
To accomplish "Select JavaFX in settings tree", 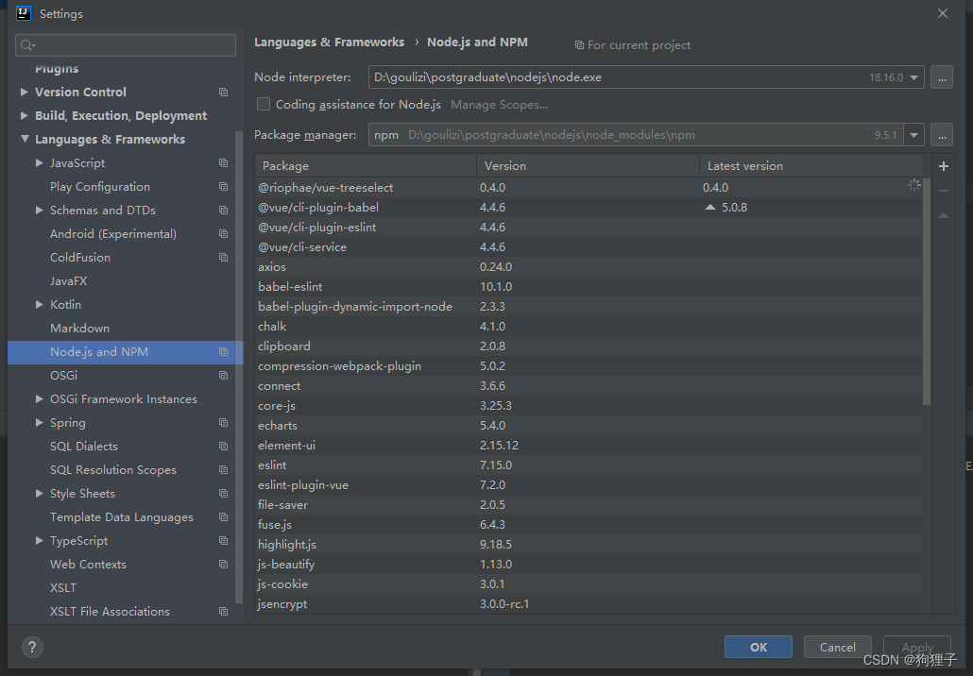I will [68, 281].
